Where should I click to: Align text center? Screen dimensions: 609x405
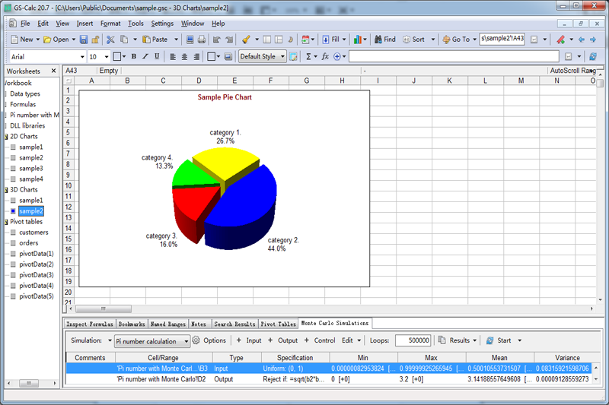click(x=184, y=56)
